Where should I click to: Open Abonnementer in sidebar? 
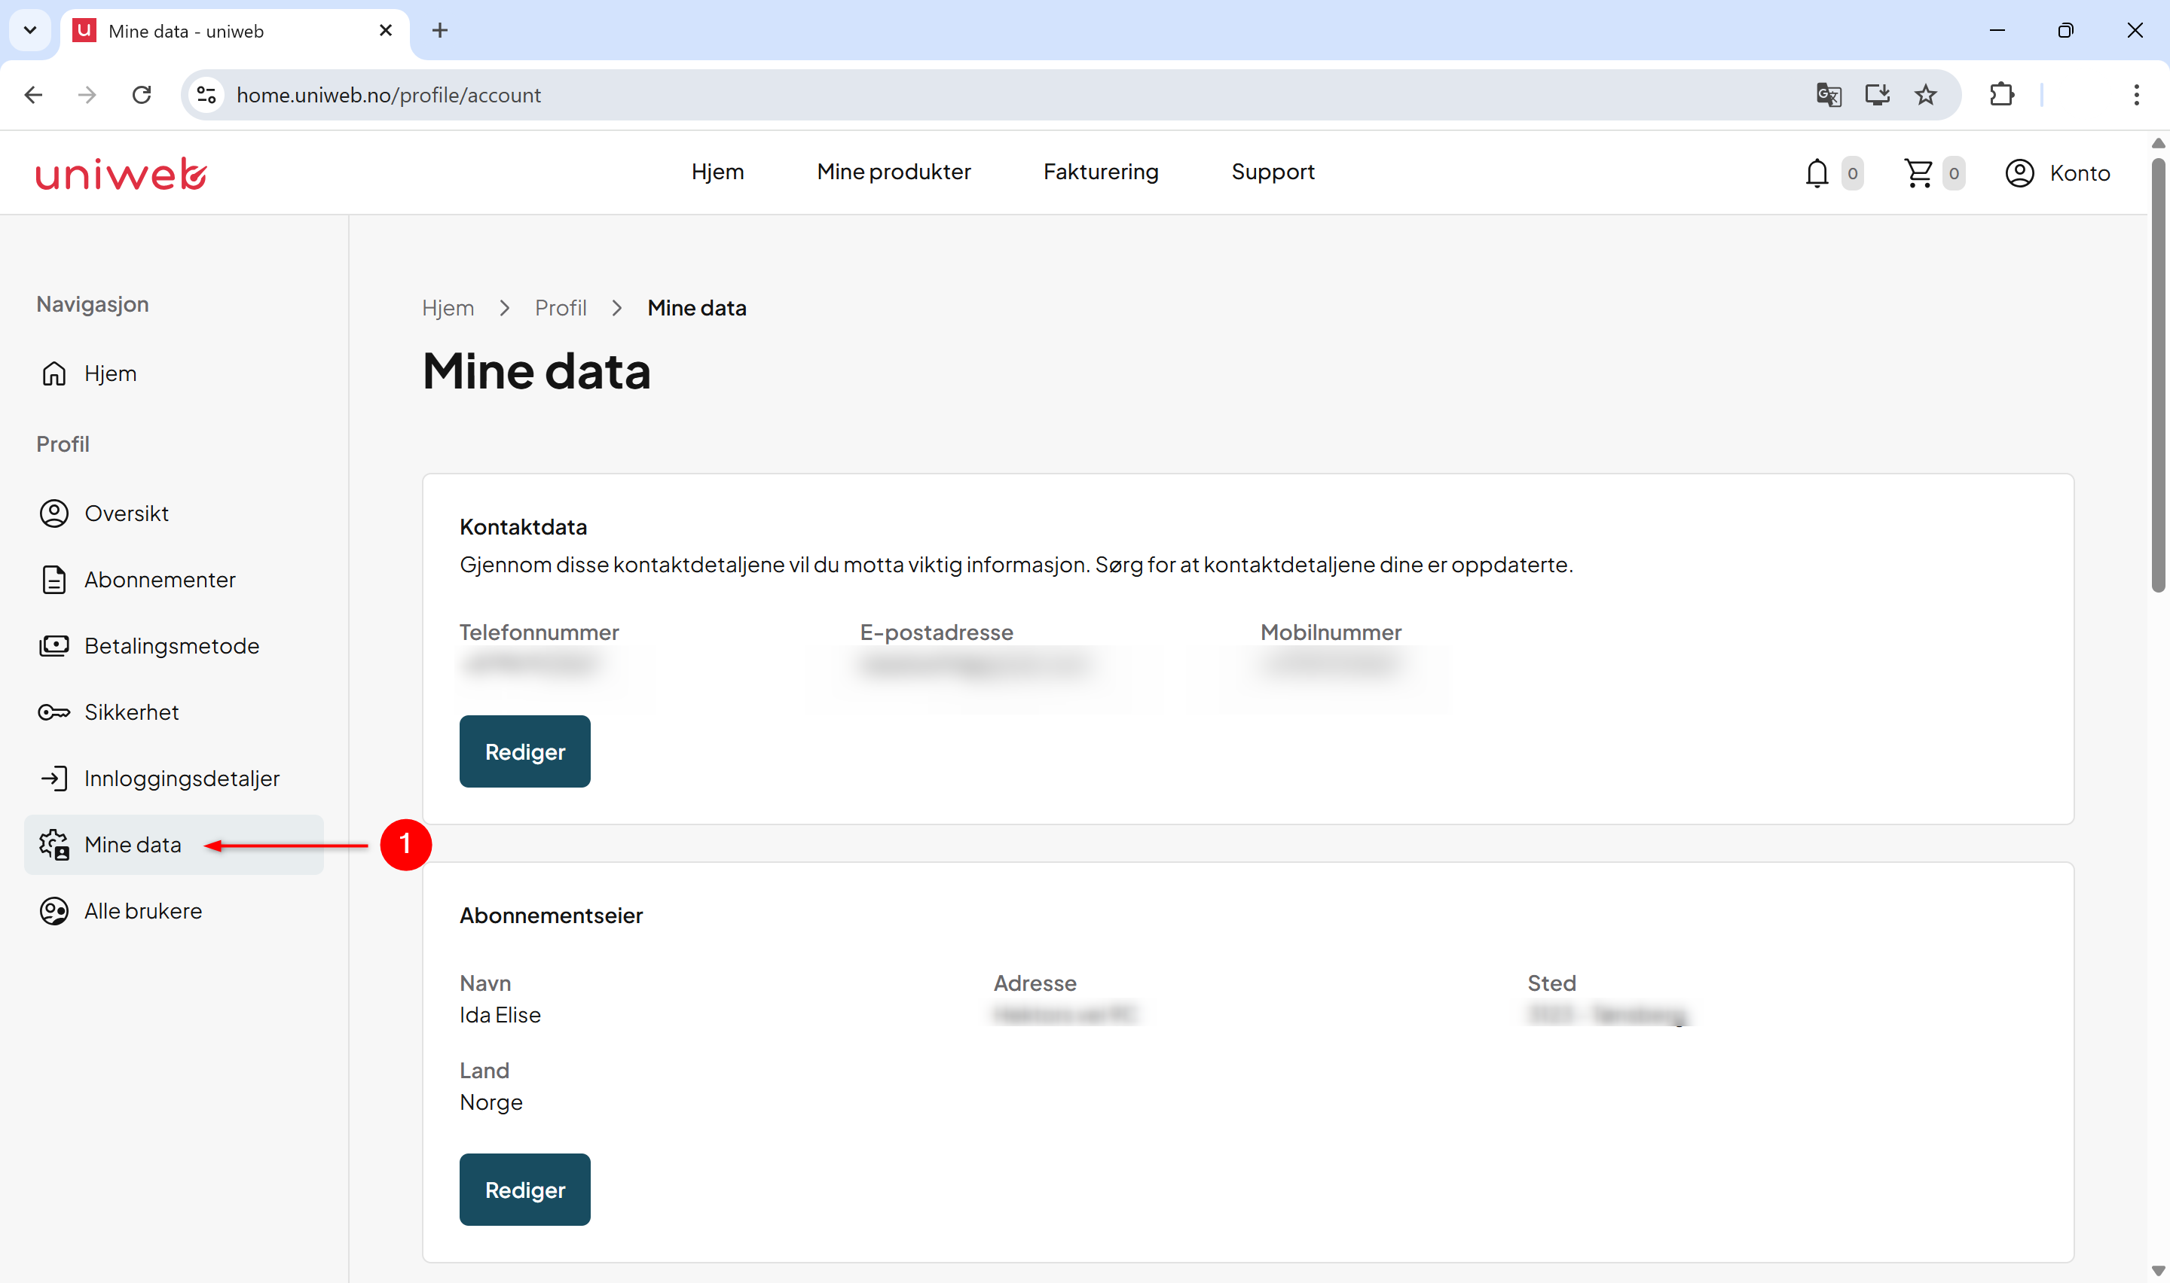point(173,579)
